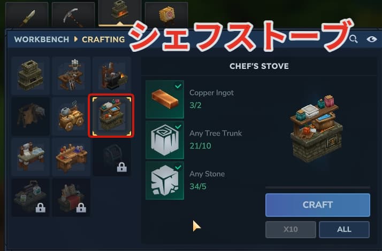Click the locked recipe with red cloth

pos(71,198)
